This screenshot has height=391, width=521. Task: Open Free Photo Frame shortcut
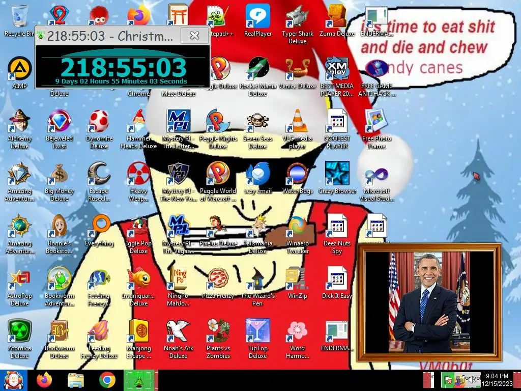377,129
